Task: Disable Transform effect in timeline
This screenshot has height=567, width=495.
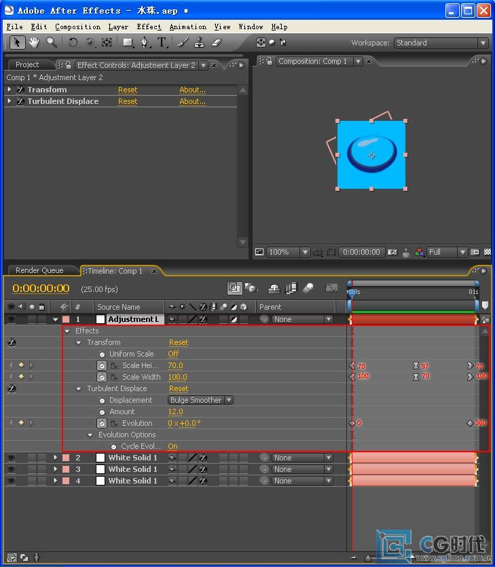Action: coord(12,342)
